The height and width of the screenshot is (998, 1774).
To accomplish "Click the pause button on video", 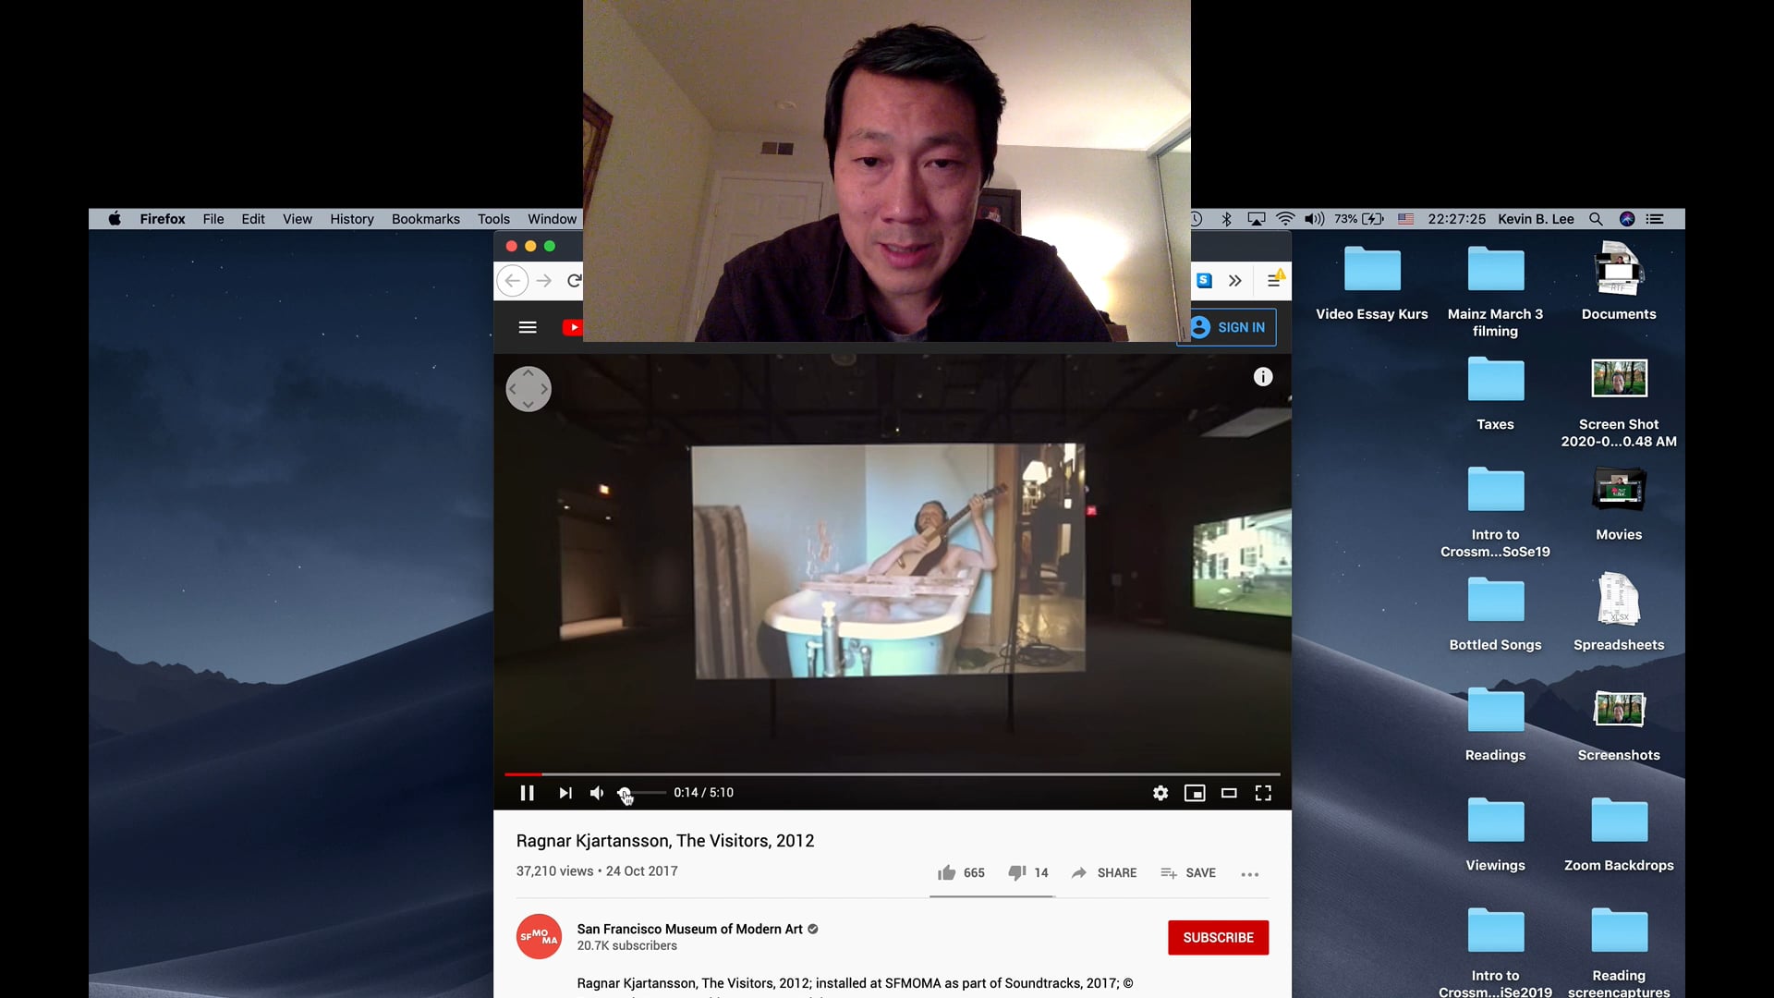I will [x=528, y=793].
